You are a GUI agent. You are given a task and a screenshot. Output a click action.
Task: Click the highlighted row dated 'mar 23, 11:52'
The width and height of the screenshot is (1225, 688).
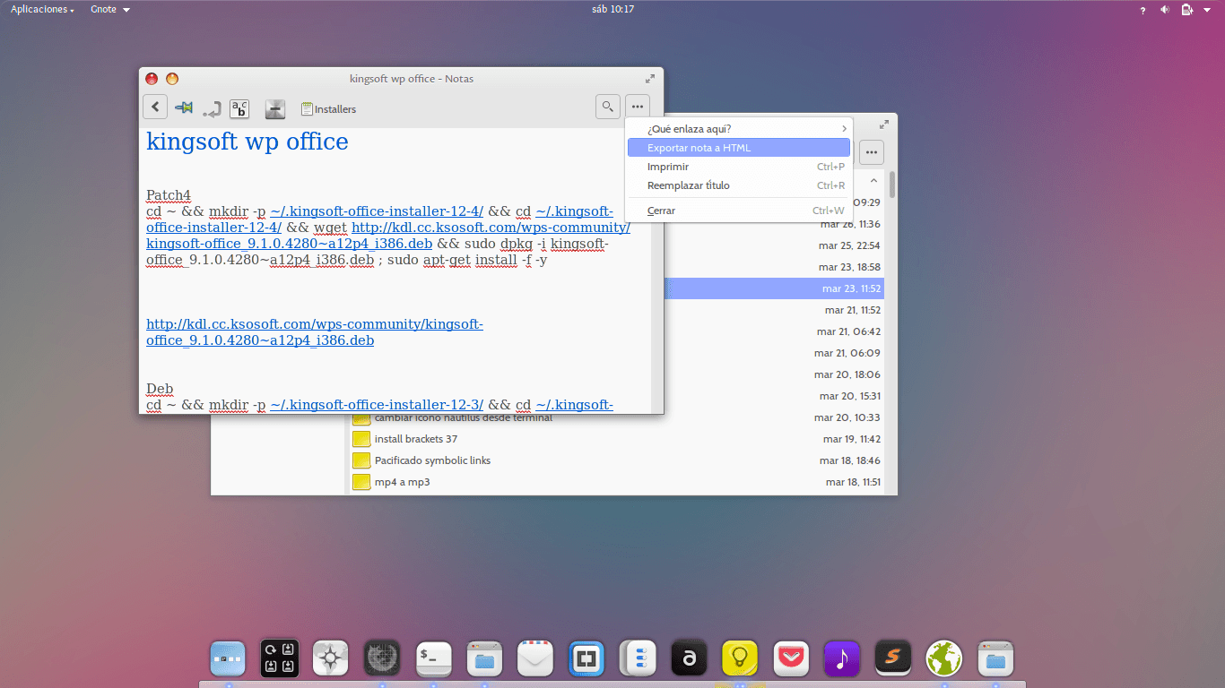point(773,288)
